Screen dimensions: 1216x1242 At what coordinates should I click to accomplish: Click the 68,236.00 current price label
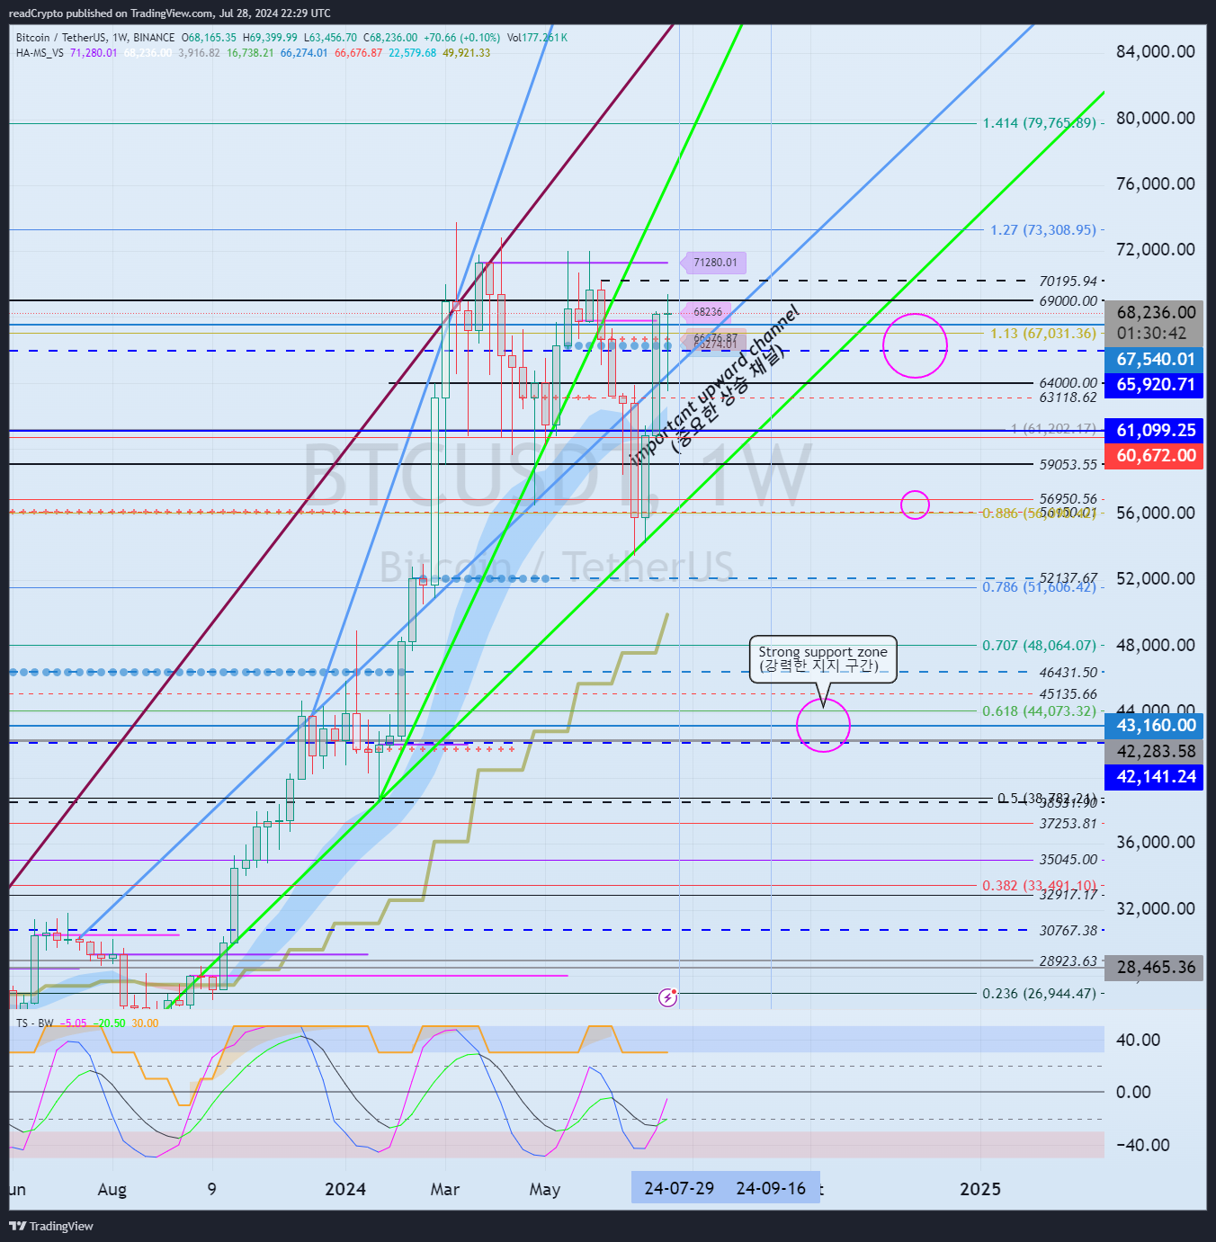tap(1156, 312)
